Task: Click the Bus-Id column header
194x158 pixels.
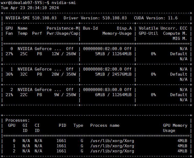Action: pos(90,28)
